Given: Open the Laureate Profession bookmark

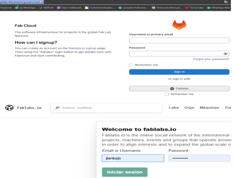Looking at the screenshot, I should pyautogui.click(x=133, y=8).
